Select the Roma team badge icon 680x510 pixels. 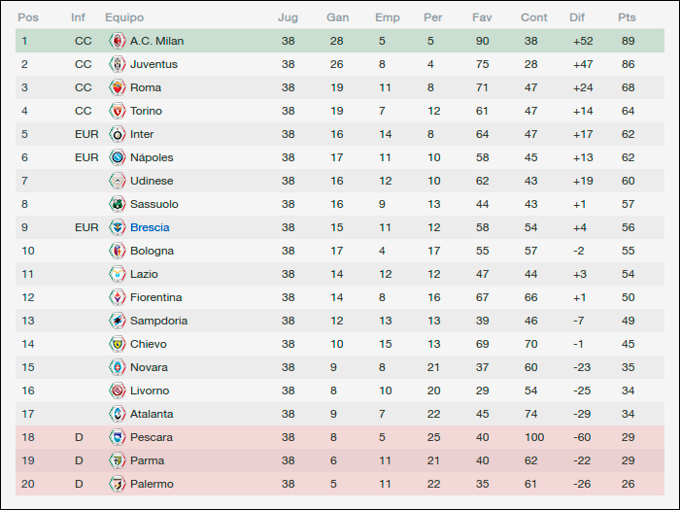point(118,87)
